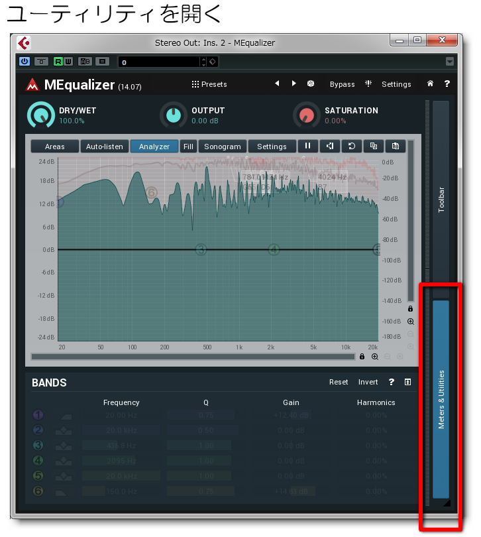The width and height of the screenshot is (481, 537).
Task: Toggle the Analyzer button
Action: tap(154, 147)
